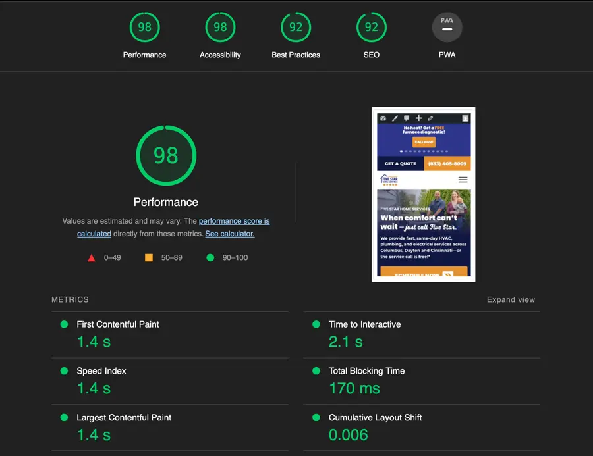
Task: Select the Largest Contentful Paint metric label
Action: click(x=124, y=417)
